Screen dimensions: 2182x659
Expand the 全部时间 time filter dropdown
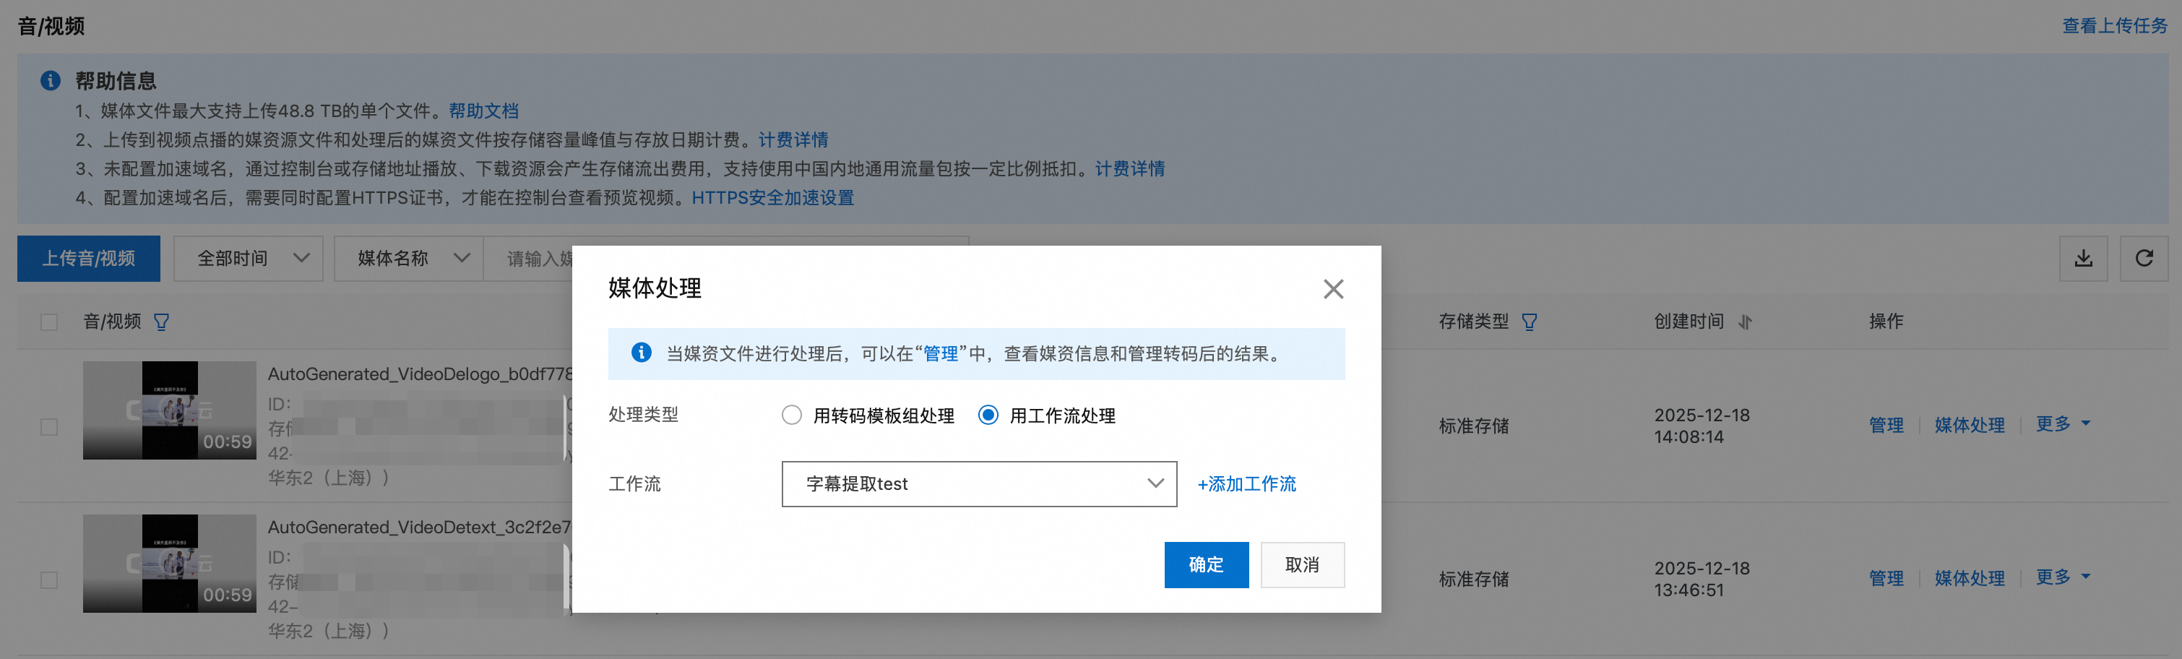pos(249,259)
